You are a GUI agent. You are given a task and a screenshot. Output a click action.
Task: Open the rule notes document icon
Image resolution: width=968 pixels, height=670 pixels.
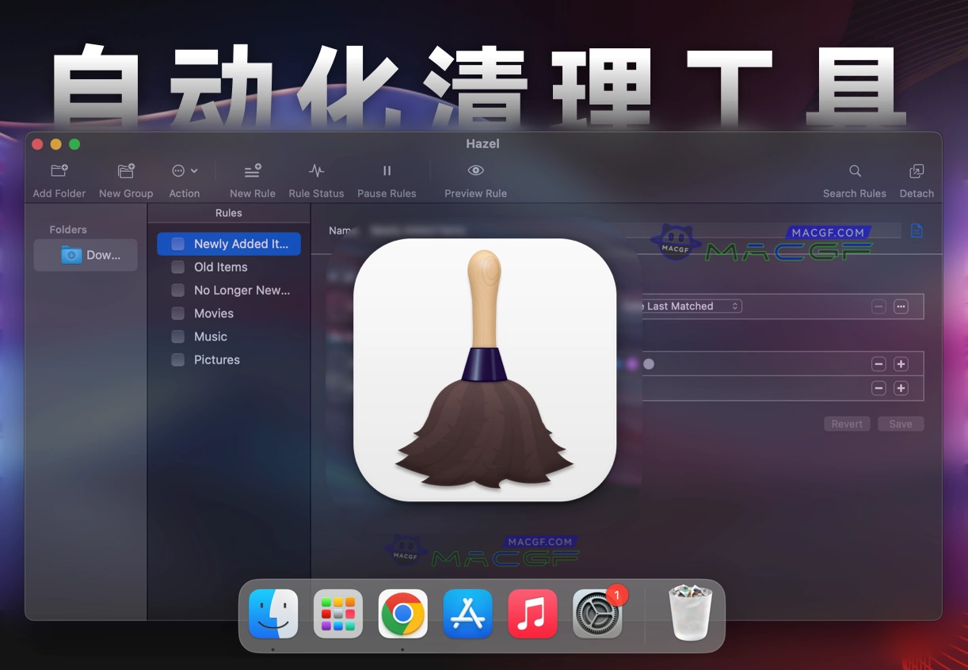coord(917,230)
